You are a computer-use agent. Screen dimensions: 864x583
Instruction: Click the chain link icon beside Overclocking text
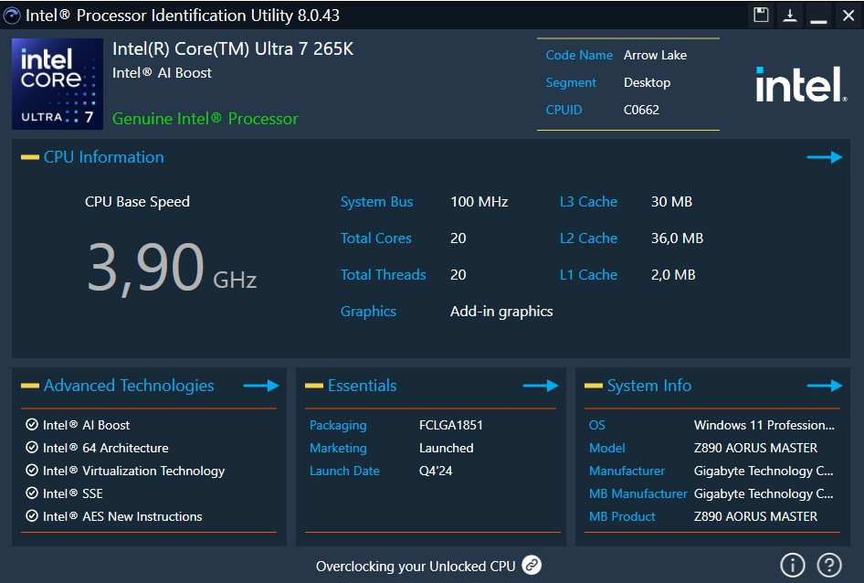532,566
